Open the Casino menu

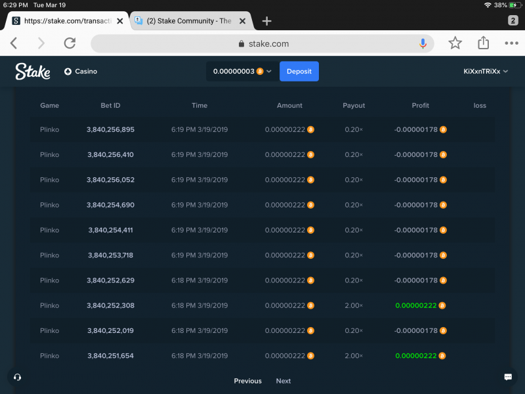point(81,72)
